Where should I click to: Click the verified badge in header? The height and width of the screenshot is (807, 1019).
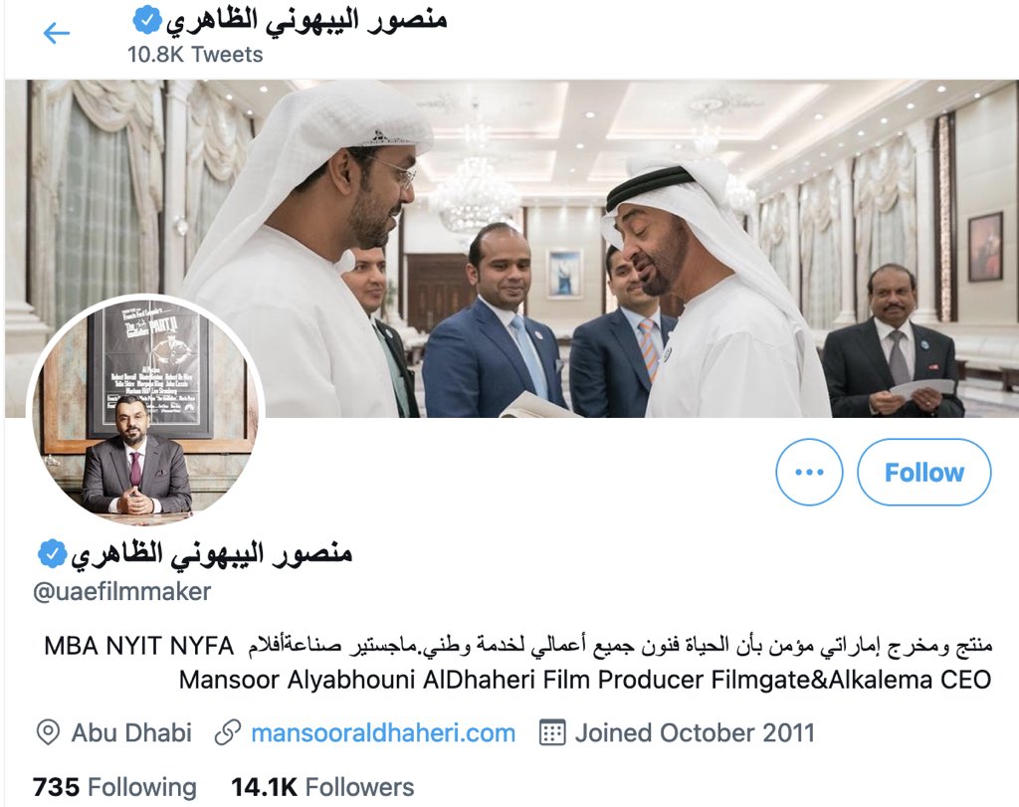coord(147,20)
